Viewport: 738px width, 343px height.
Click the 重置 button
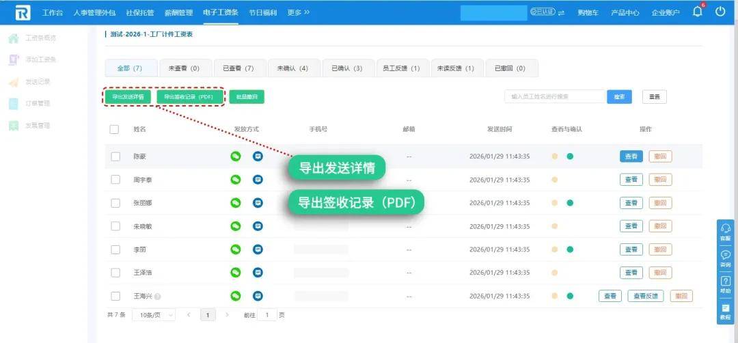(x=654, y=97)
